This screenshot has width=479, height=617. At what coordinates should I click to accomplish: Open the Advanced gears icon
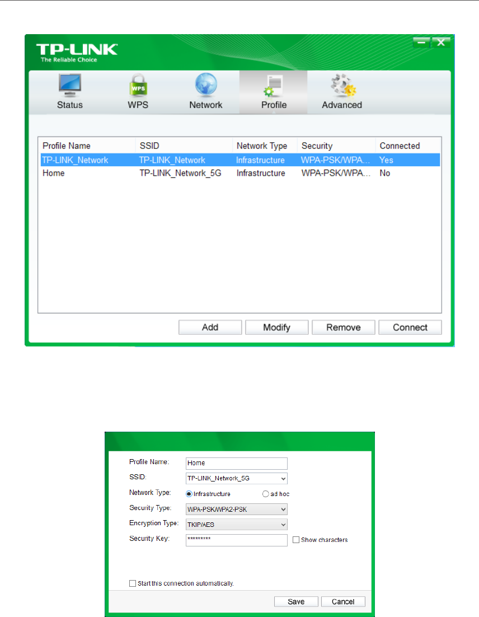[342, 85]
